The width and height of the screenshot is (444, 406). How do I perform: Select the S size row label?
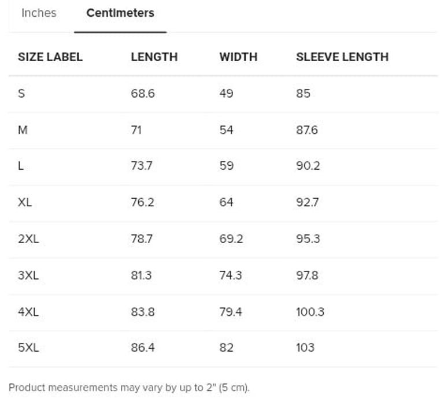[x=21, y=93]
